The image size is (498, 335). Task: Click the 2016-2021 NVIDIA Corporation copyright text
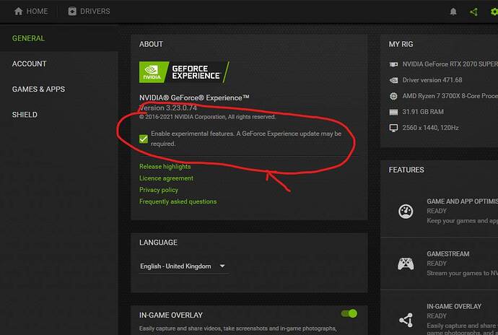207,117
